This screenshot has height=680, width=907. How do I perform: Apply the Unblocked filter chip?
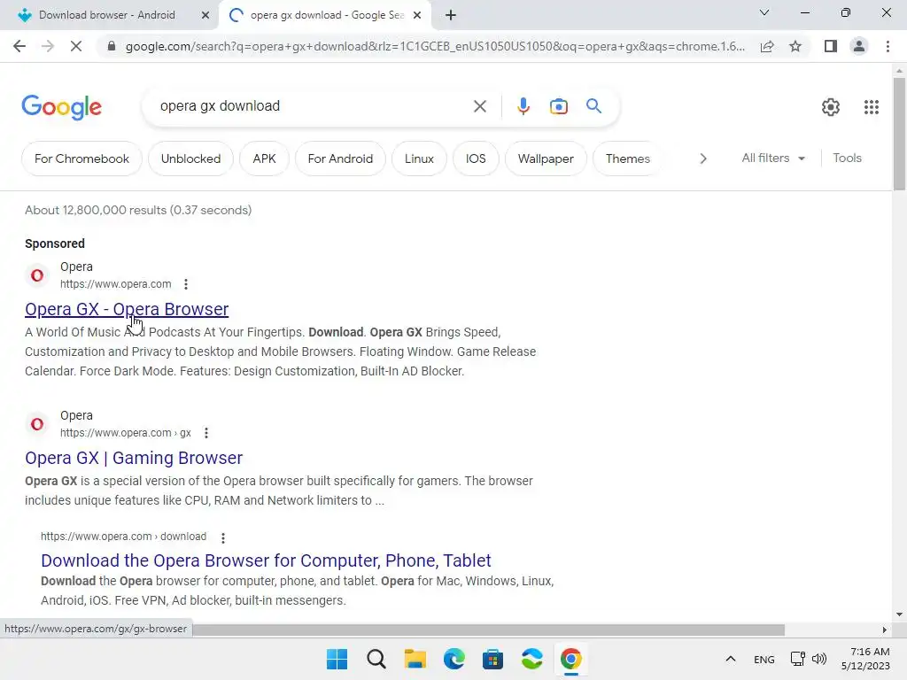(191, 158)
